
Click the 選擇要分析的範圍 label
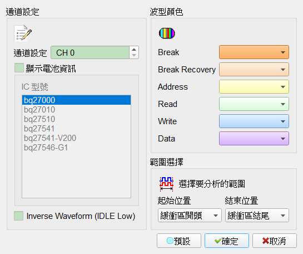[212, 184]
